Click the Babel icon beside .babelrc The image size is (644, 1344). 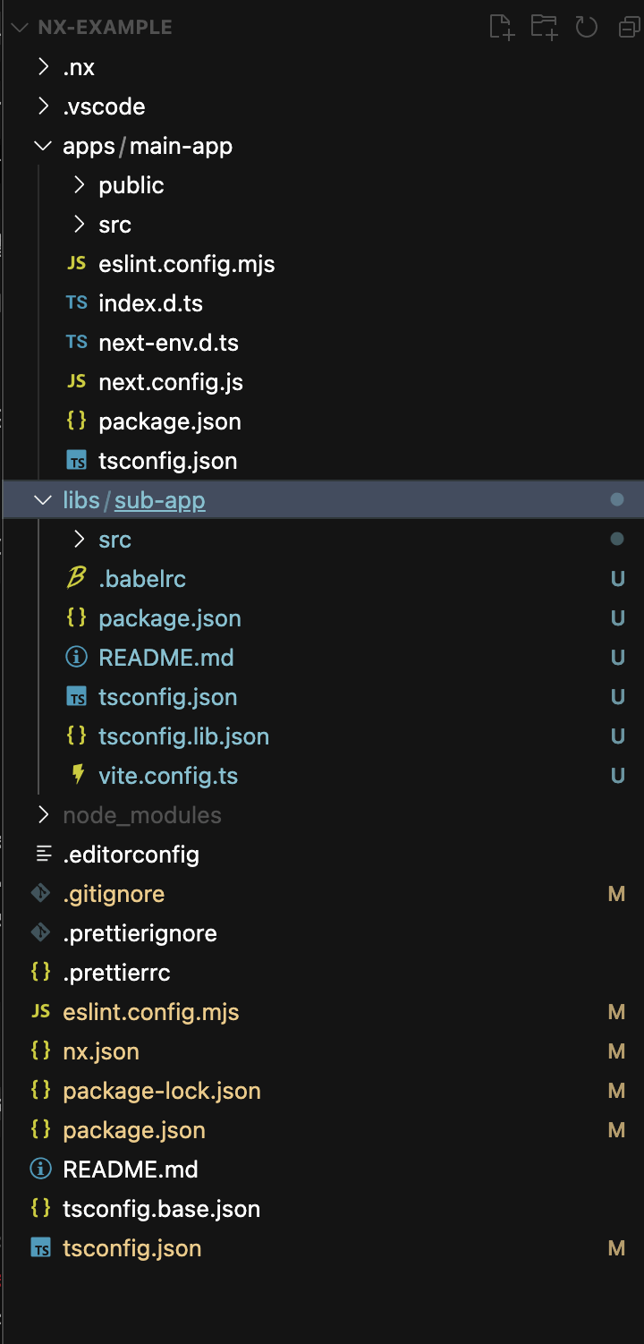(x=77, y=579)
